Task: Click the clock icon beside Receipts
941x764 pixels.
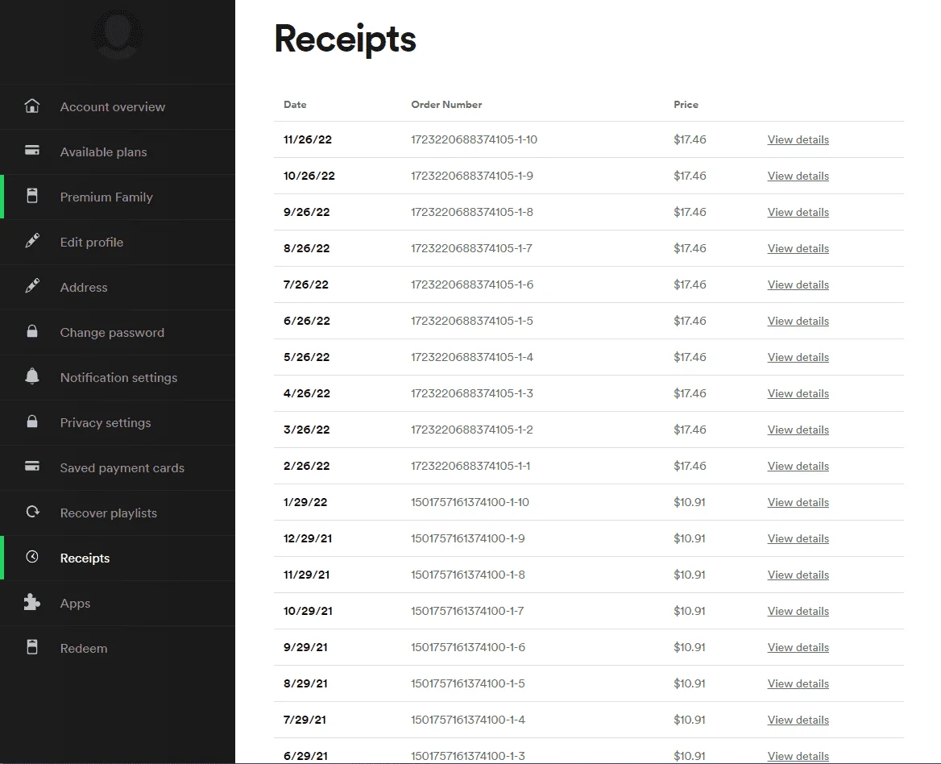Action: click(x=31, y=557)
